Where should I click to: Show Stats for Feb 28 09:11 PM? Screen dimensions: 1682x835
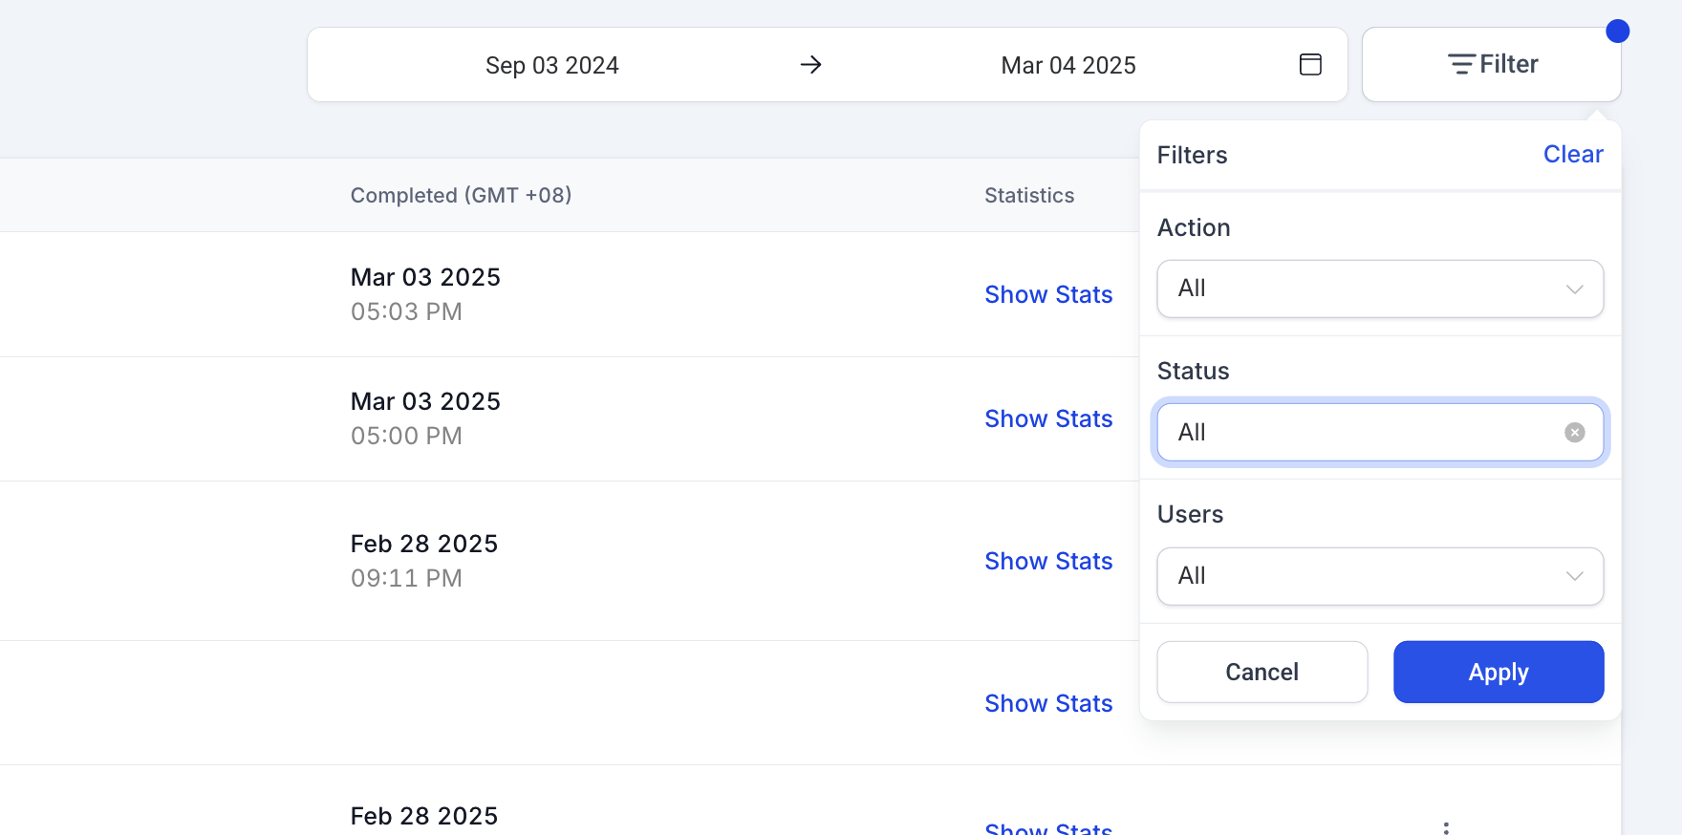[1048, 562]
